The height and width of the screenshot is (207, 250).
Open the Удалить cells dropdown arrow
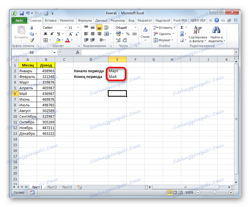point(173,34)
